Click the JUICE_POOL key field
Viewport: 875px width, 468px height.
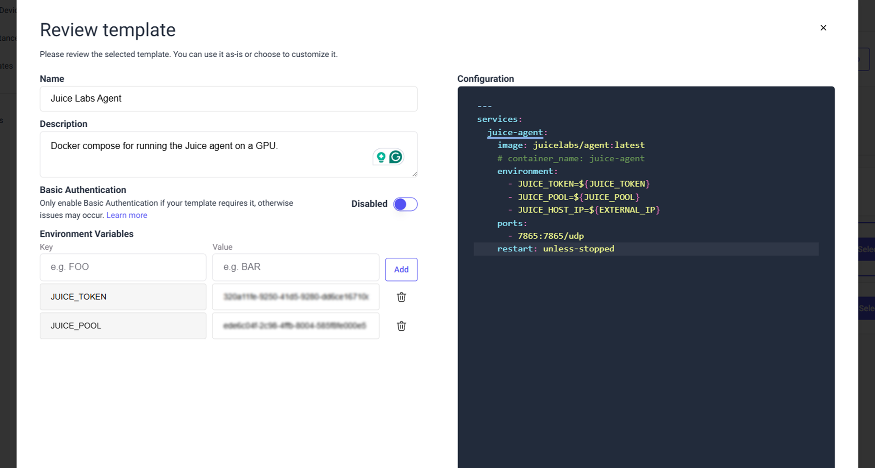coord(123,326)
